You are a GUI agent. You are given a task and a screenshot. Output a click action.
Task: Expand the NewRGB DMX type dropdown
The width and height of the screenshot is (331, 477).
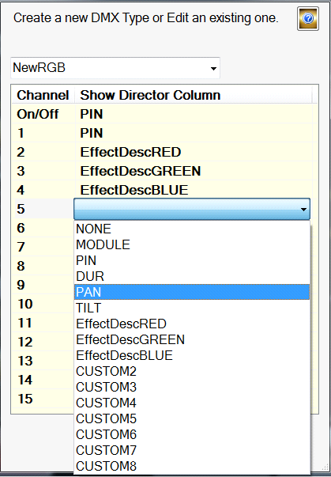coord(115,67)
